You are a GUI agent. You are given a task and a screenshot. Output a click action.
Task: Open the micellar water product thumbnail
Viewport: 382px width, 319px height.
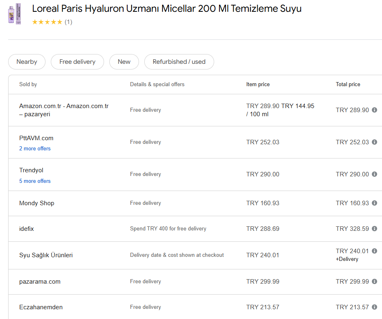click(15, 14)
